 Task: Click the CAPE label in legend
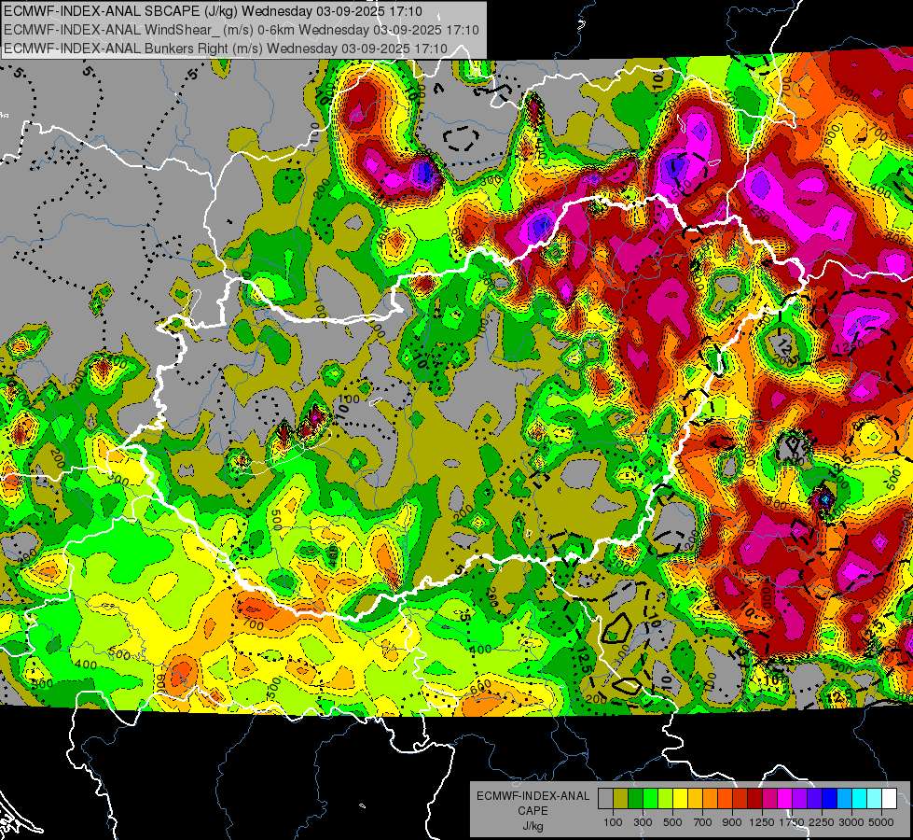(x=533, y=810)
